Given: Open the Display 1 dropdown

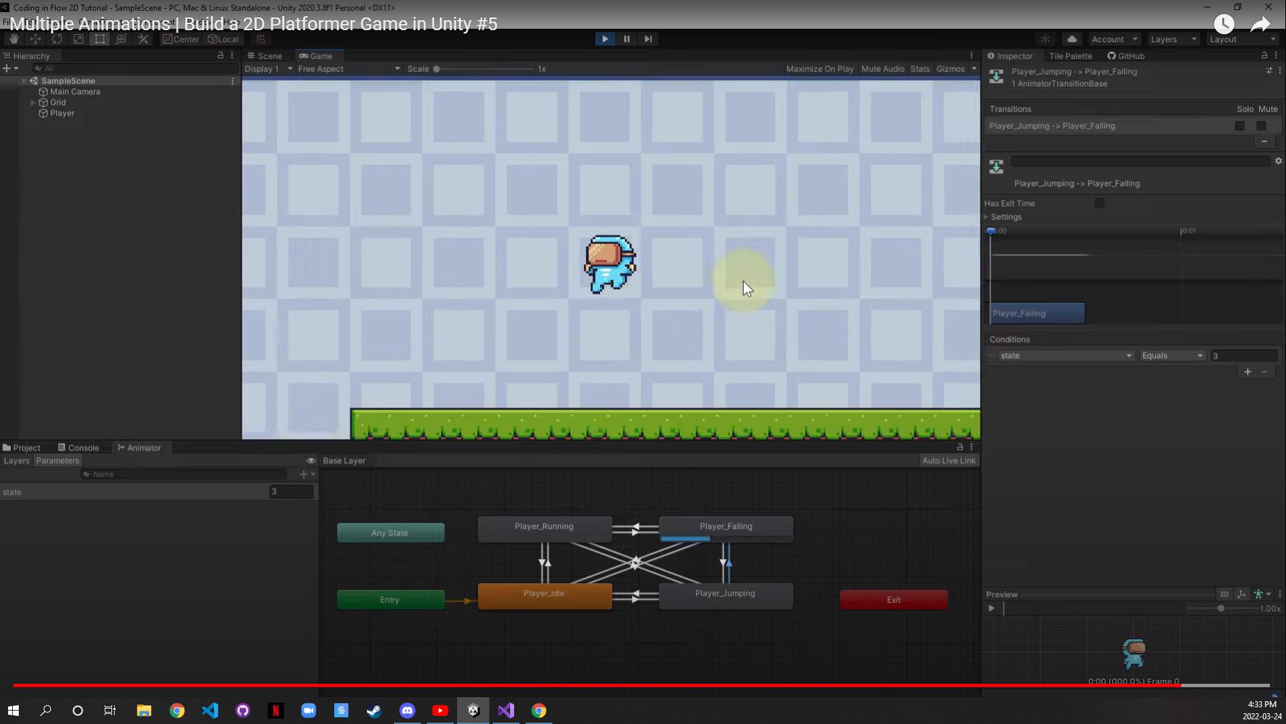Looking at the screenshot, I should (268, 69).
